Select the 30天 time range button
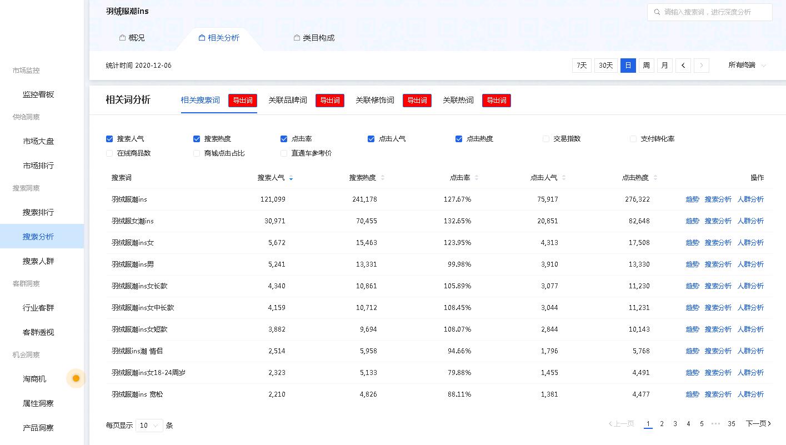Image resolution: width=786 pixels, height=445 pixels. [x=606, y=66]
